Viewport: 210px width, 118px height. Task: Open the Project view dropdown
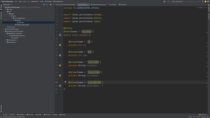8,5
